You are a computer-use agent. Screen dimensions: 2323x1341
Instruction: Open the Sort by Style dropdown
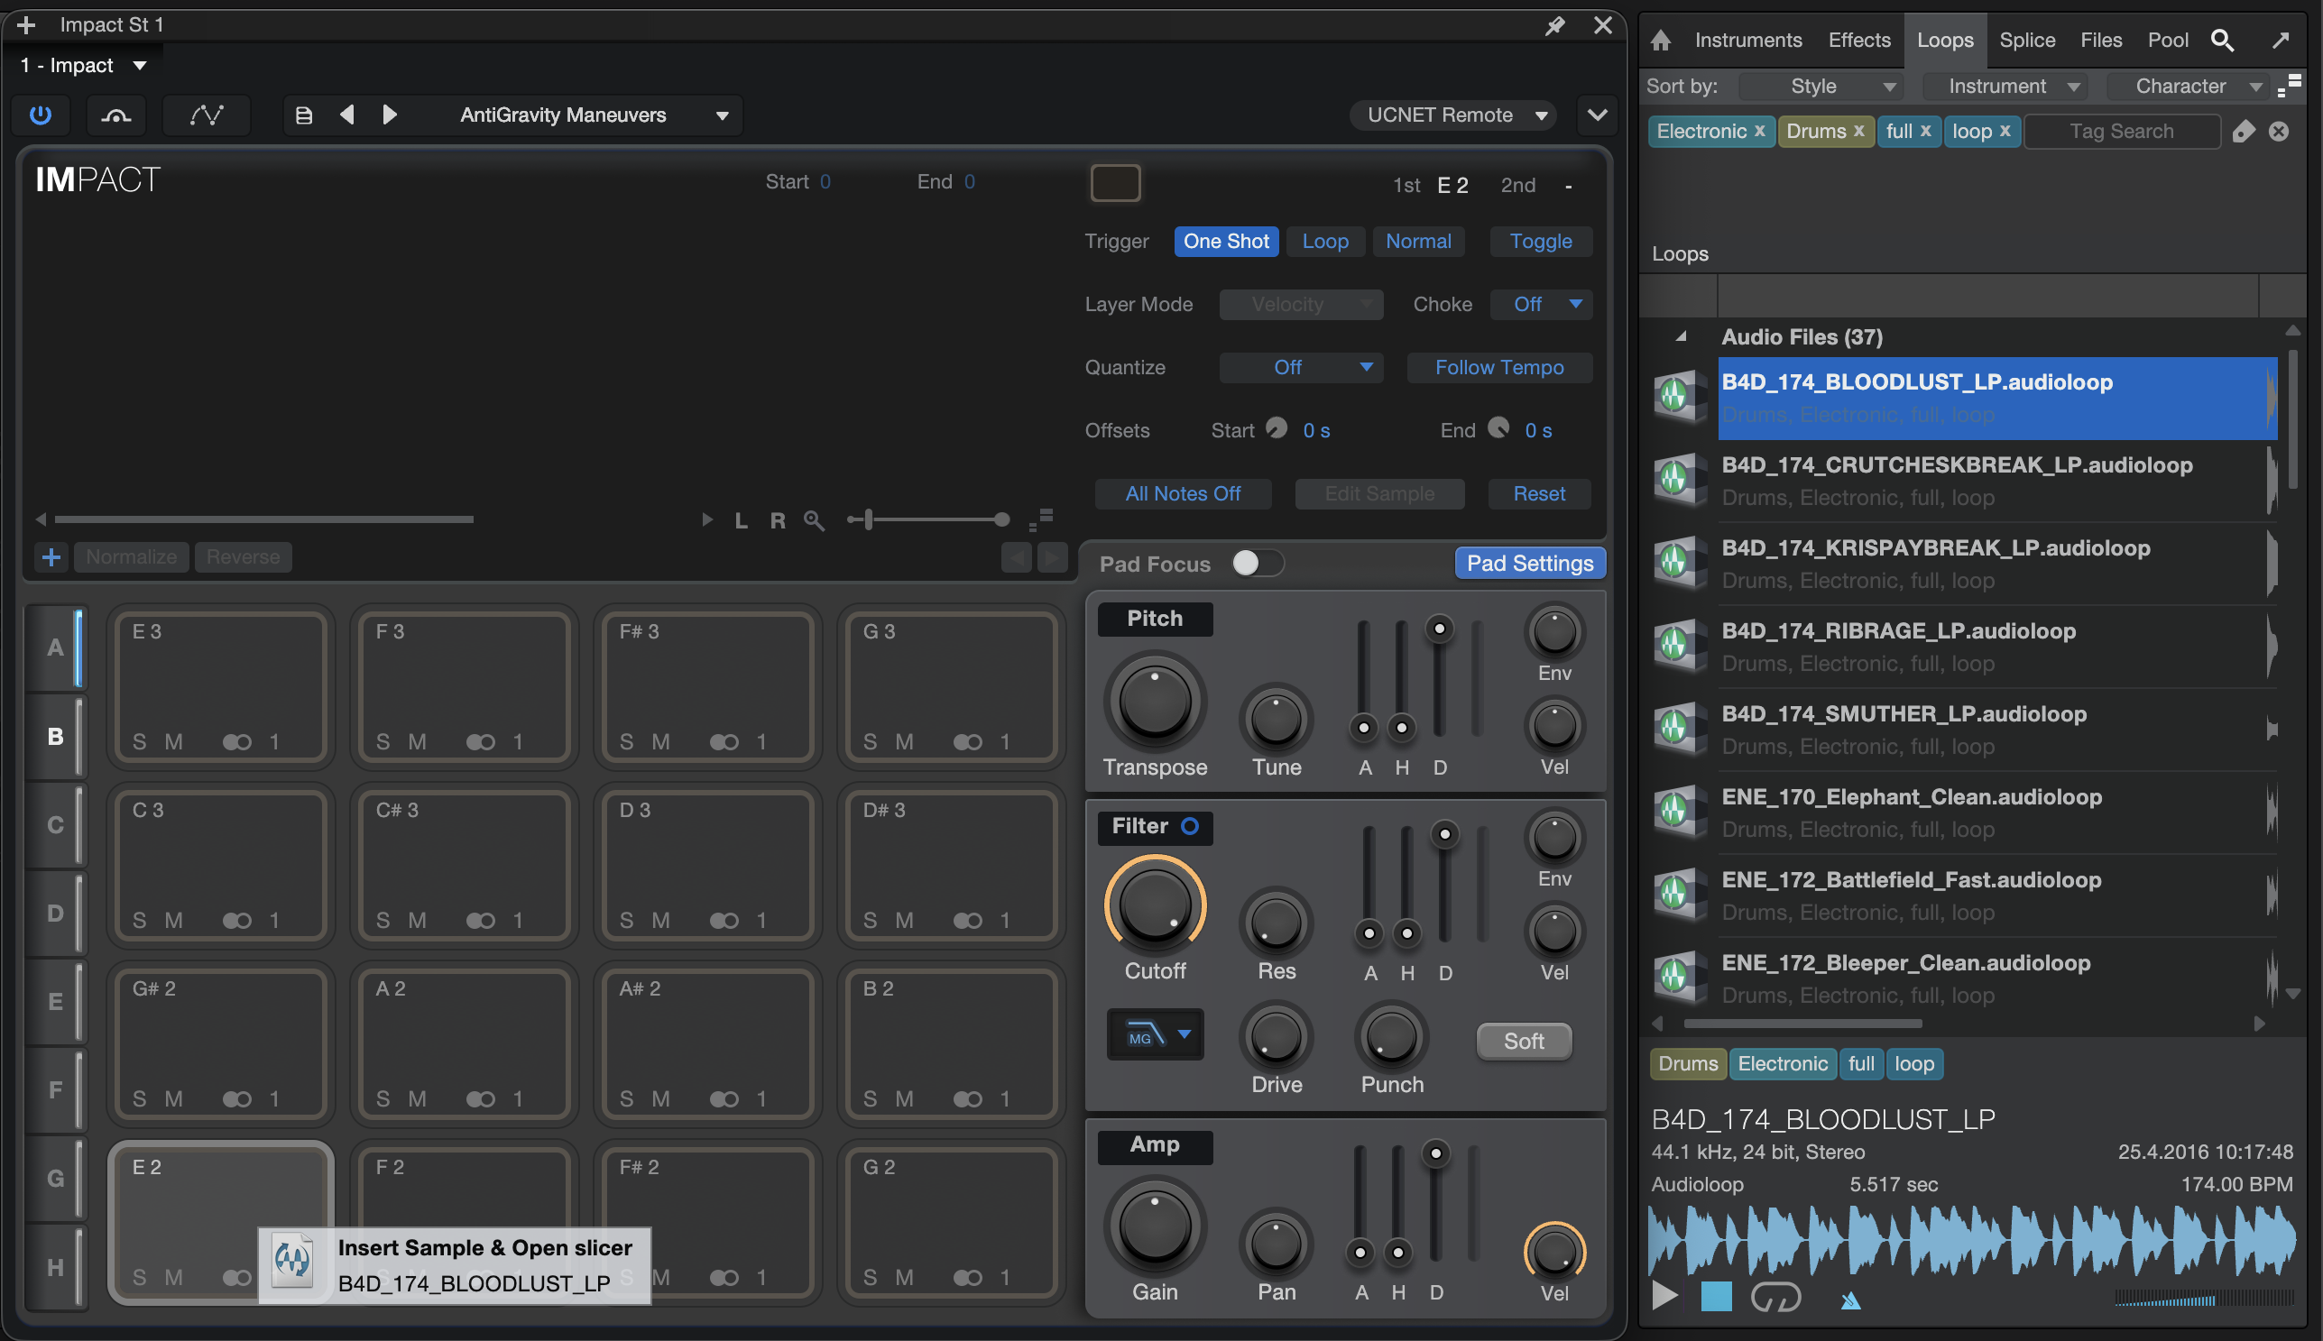point(1821,87)
